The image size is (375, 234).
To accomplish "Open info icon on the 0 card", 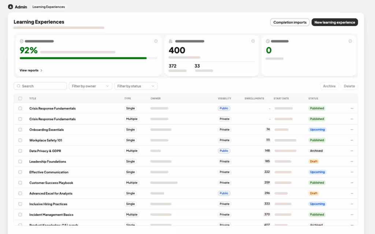I will (350, 41).
